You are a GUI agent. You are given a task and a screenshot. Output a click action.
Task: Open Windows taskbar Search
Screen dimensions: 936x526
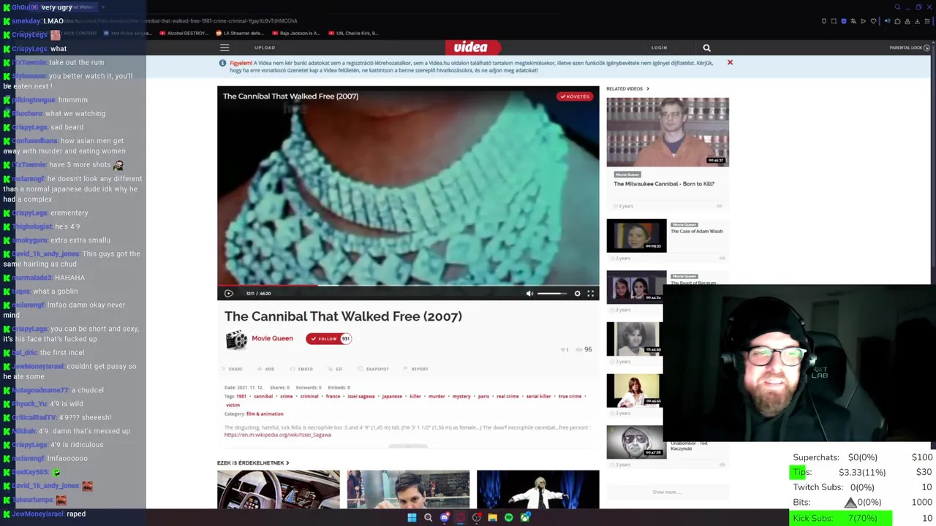(x=428, y=517)
